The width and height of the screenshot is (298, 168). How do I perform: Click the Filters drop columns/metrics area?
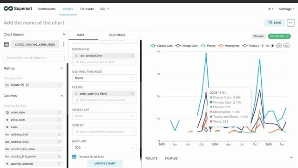[104, 100]
